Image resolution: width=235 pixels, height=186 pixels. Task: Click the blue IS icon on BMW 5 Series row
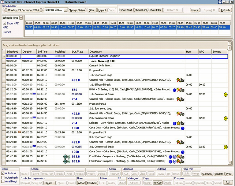[174, 90]
